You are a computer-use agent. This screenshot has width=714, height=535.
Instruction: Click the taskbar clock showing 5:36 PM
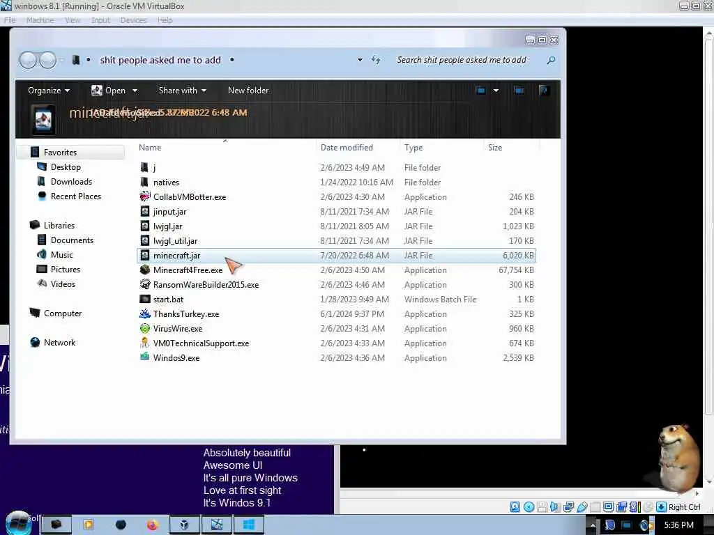(x=679, y=525)
